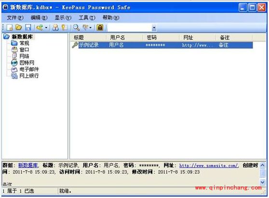Click the Find magnifier icon
269x198 pixels.
click(76, 28)
